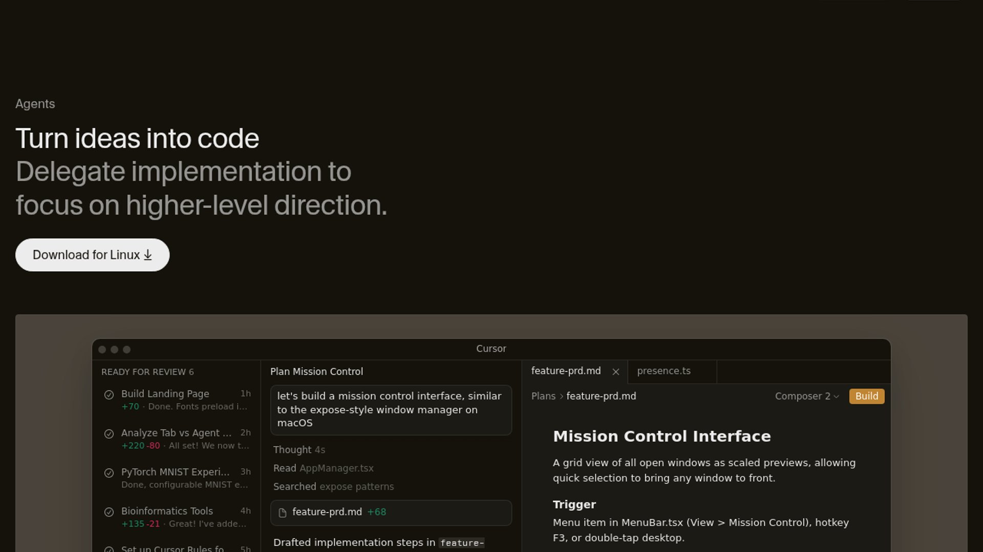The height and width of the screenshot is (552, 983).
Task: Switch to the presence.ts tab
Action: point(664,371)
